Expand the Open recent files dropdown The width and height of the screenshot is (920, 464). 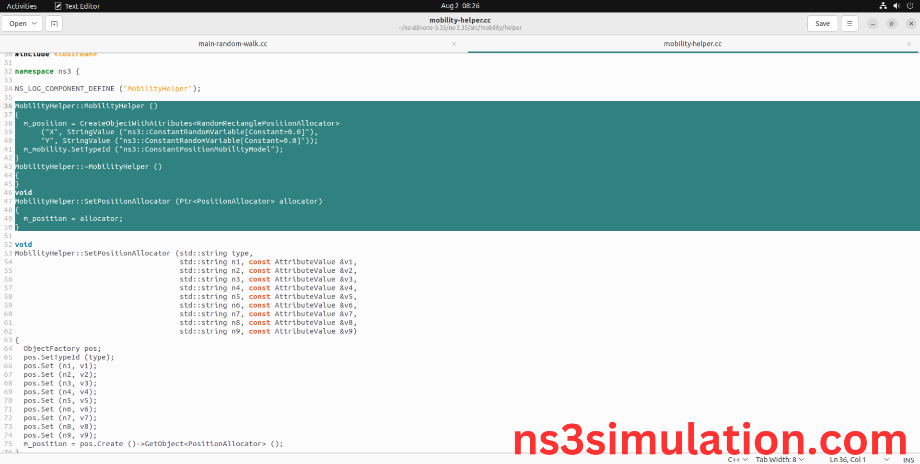click(34, 23)
